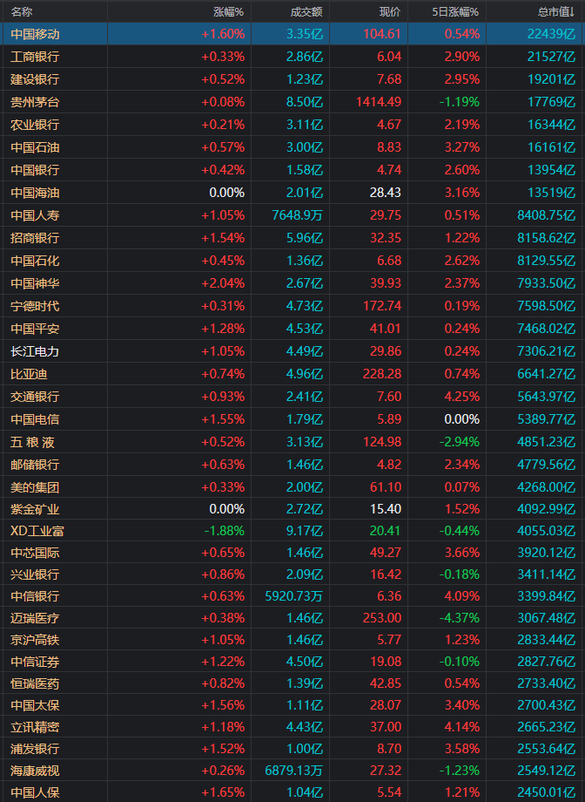Click the 招商银行 stock name
This screenshot has width=585, height=802.
(x=35, y=238)
